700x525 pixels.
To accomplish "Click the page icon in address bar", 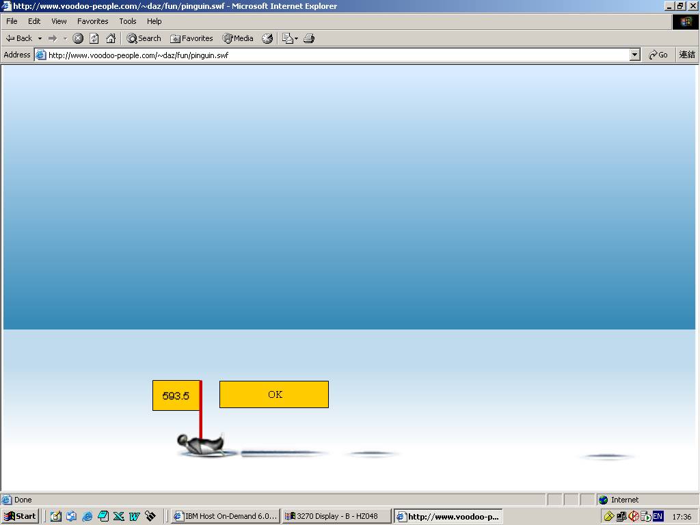I will (40, 55).
